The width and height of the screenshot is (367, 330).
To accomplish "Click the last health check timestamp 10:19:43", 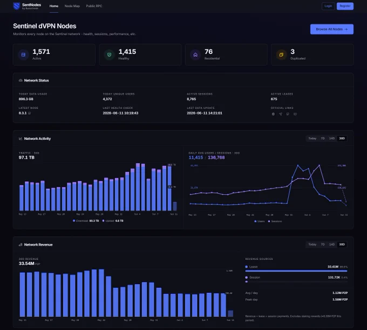I will click(x=120, y=113).
